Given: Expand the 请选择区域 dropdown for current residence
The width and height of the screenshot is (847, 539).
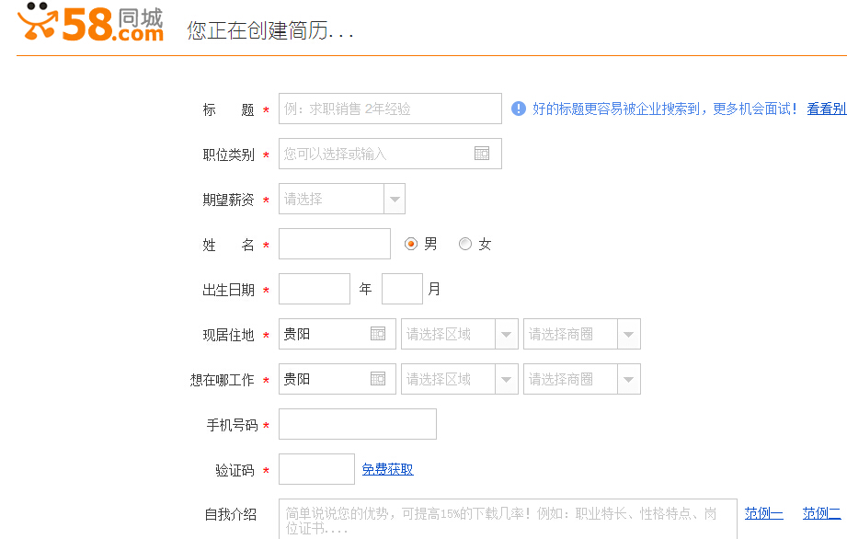Looking at the screenshot, I should coord(505,334).
